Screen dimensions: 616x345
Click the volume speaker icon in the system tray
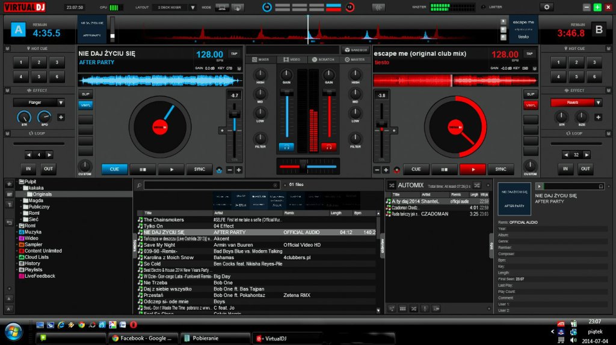click(573, 340)
